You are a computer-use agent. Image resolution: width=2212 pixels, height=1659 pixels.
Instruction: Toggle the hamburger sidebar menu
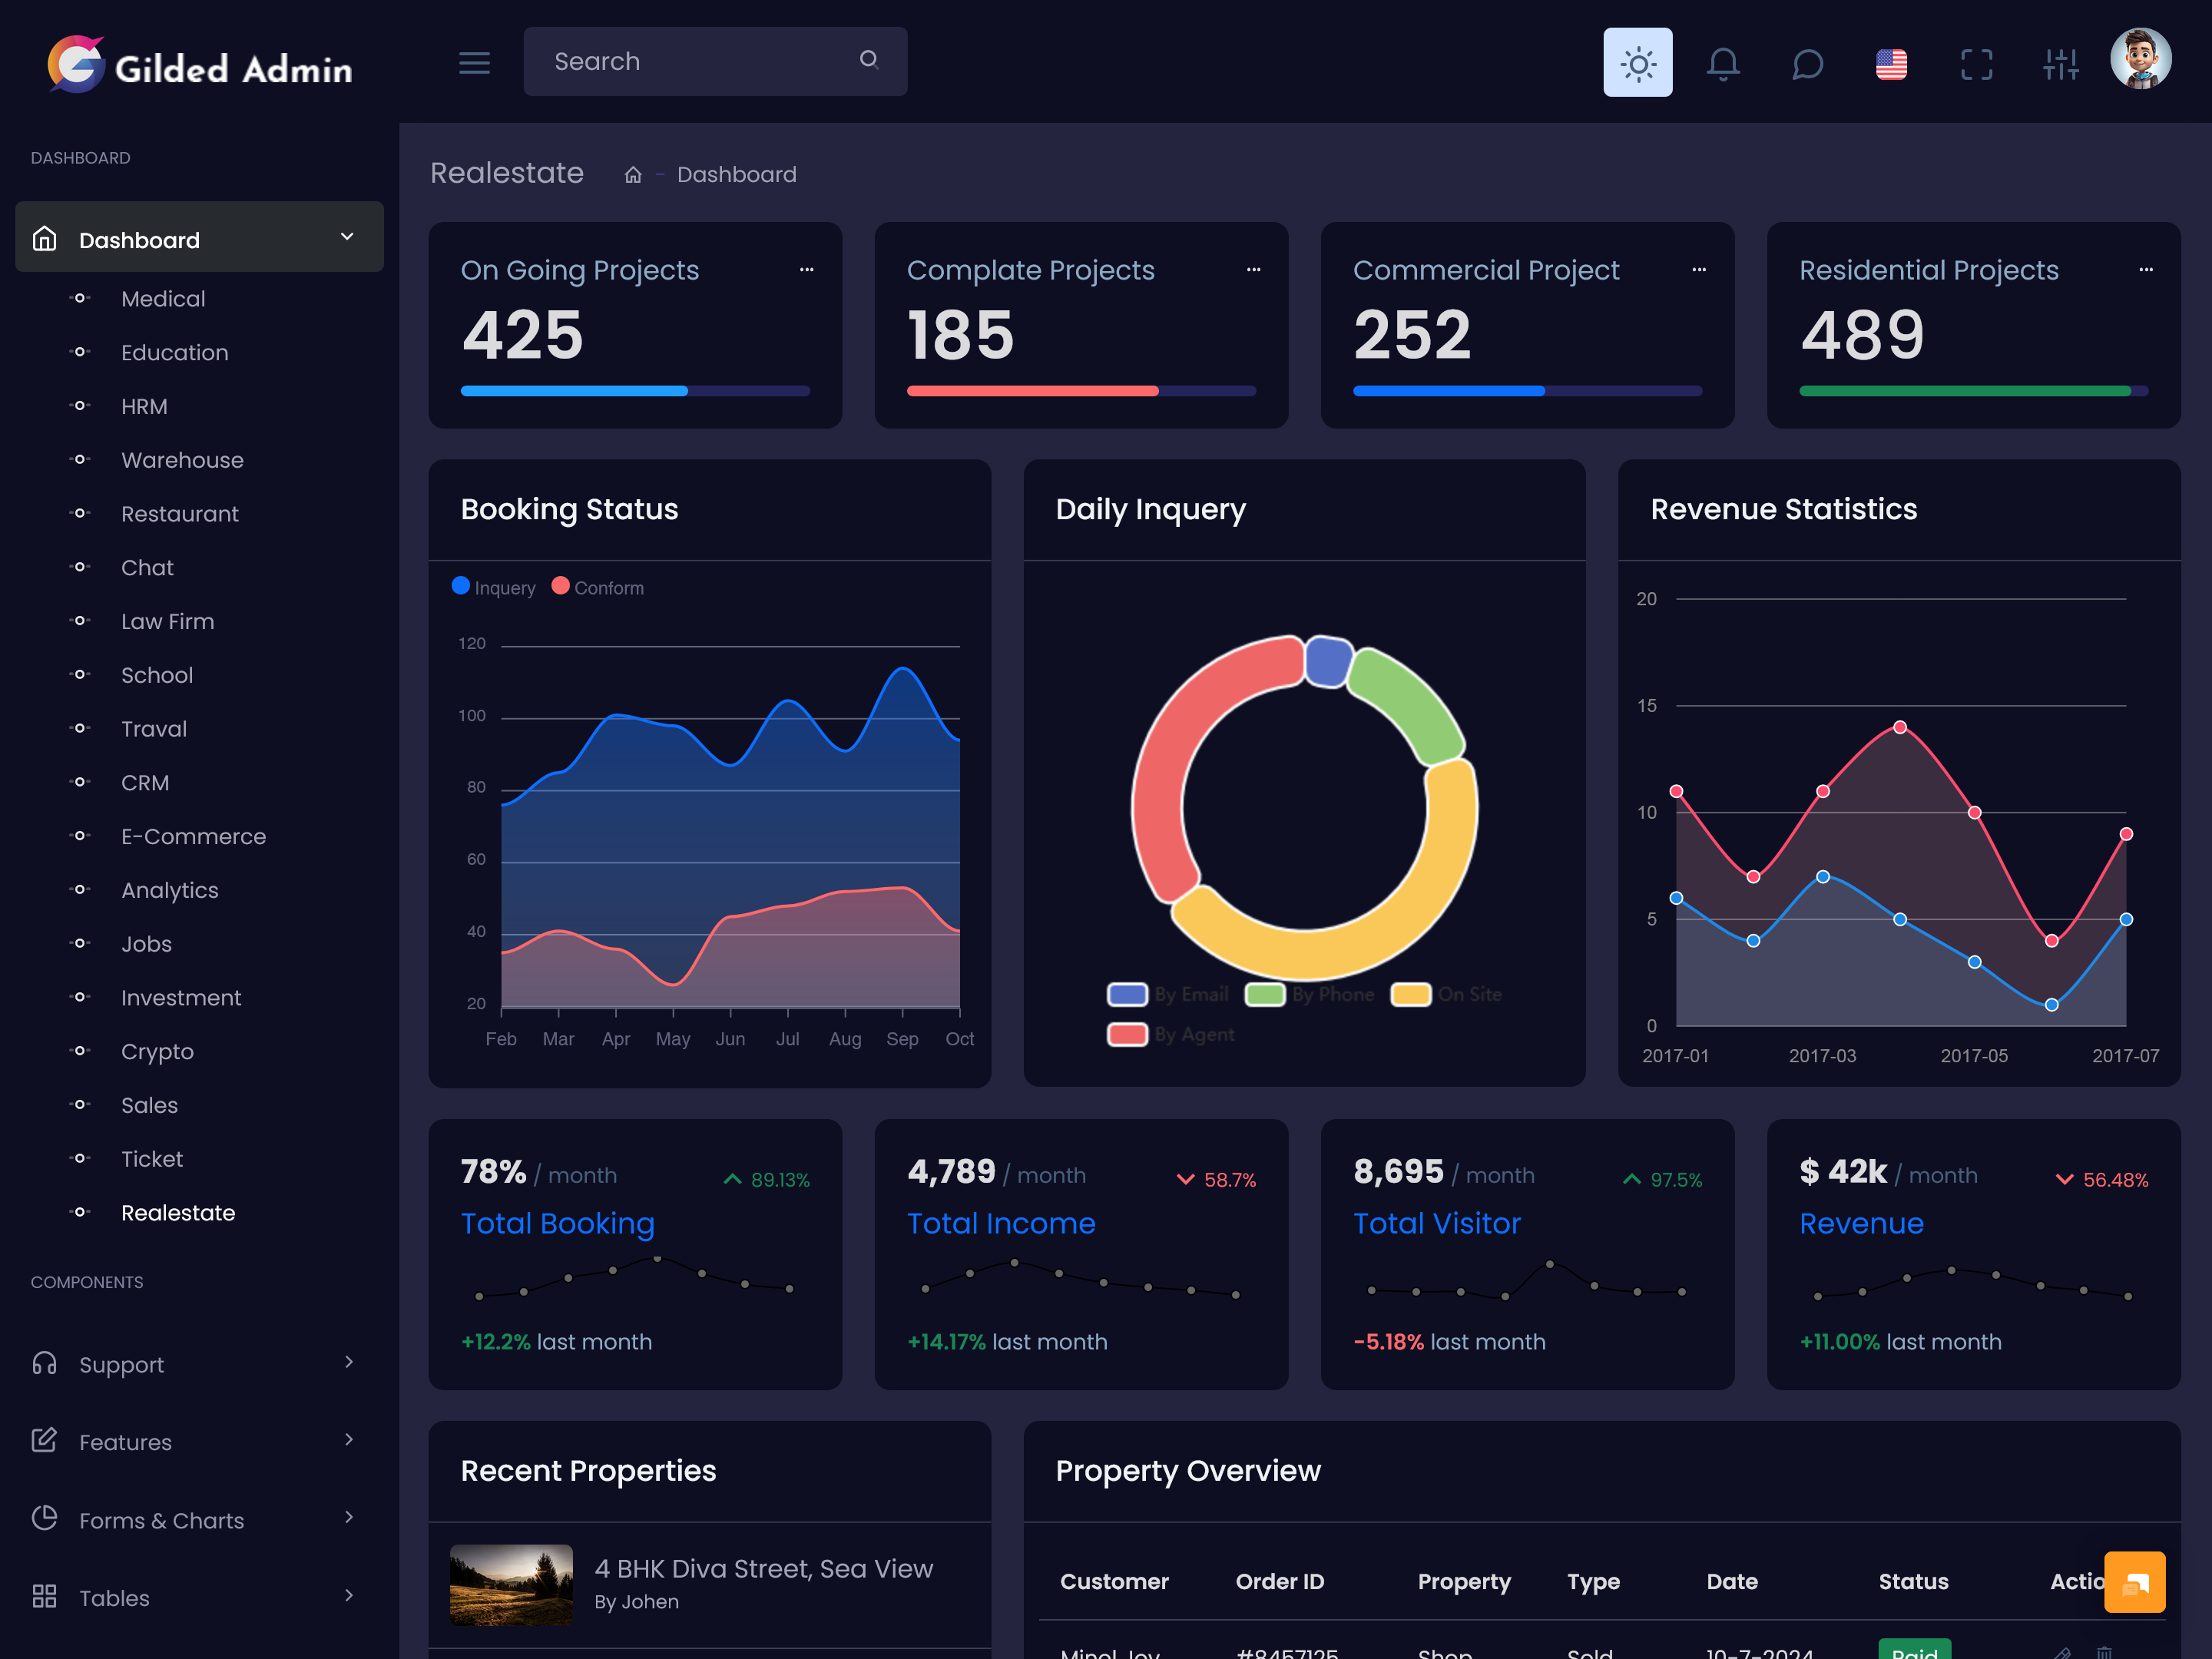pyautogui.click(x=474, y=63)
